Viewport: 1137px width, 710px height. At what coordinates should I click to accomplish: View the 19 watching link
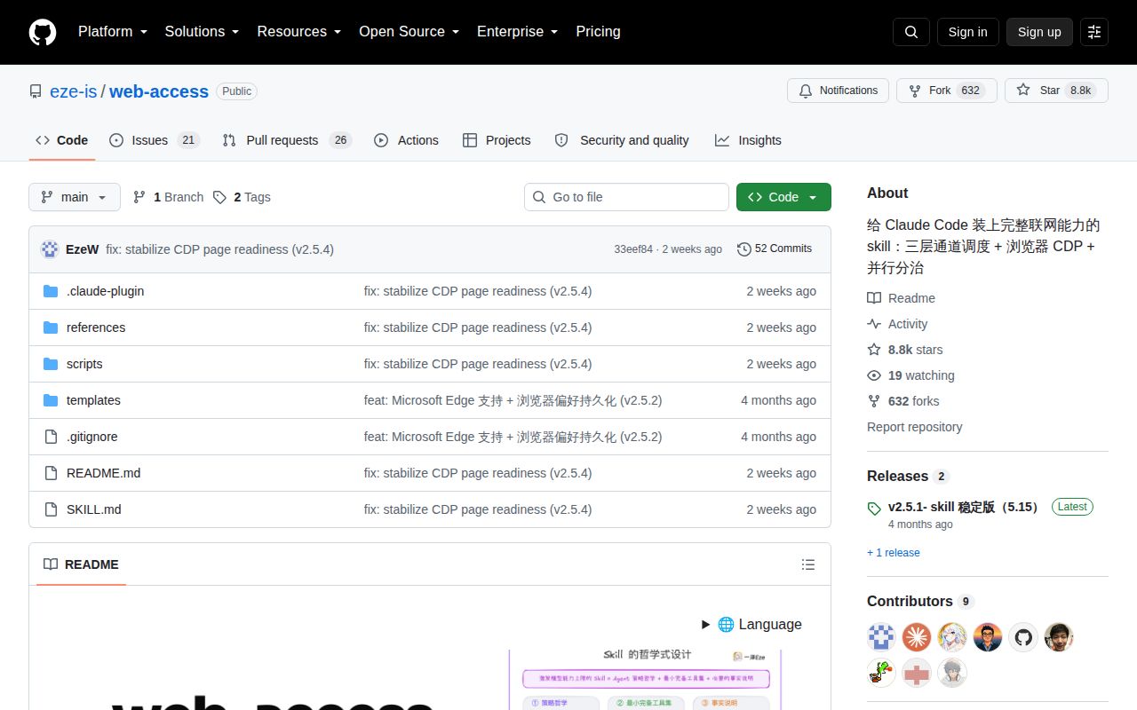click(x=910, y=375)
